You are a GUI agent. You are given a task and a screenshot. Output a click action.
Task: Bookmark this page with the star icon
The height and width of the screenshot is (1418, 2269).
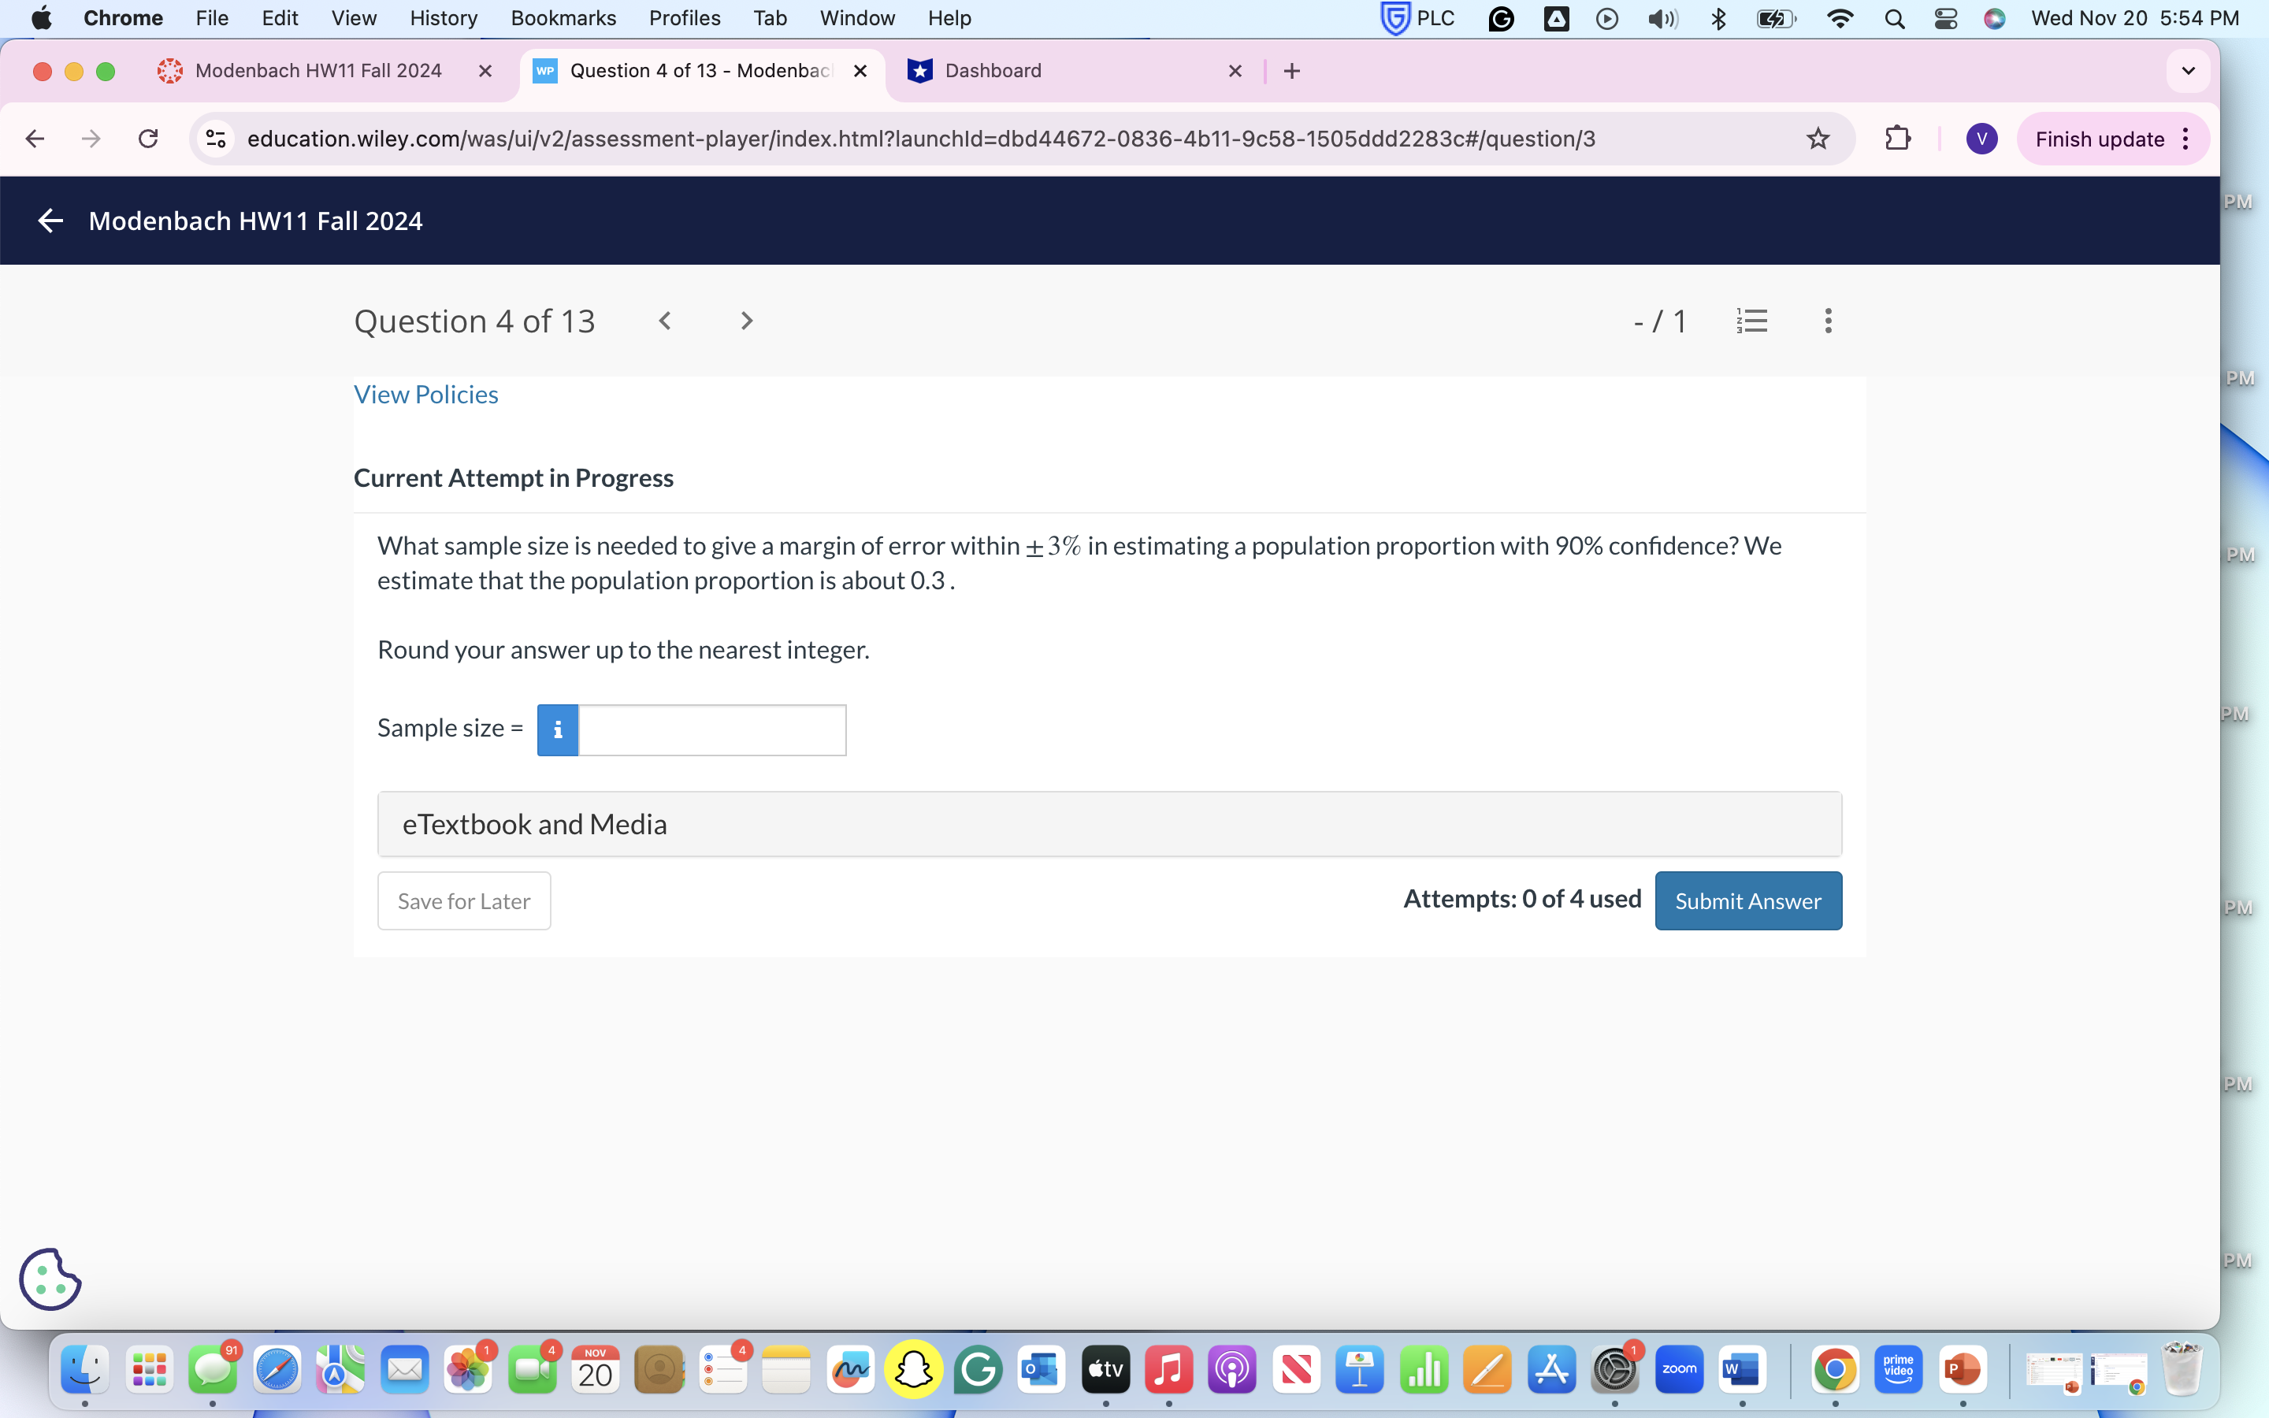[1817, 138]
